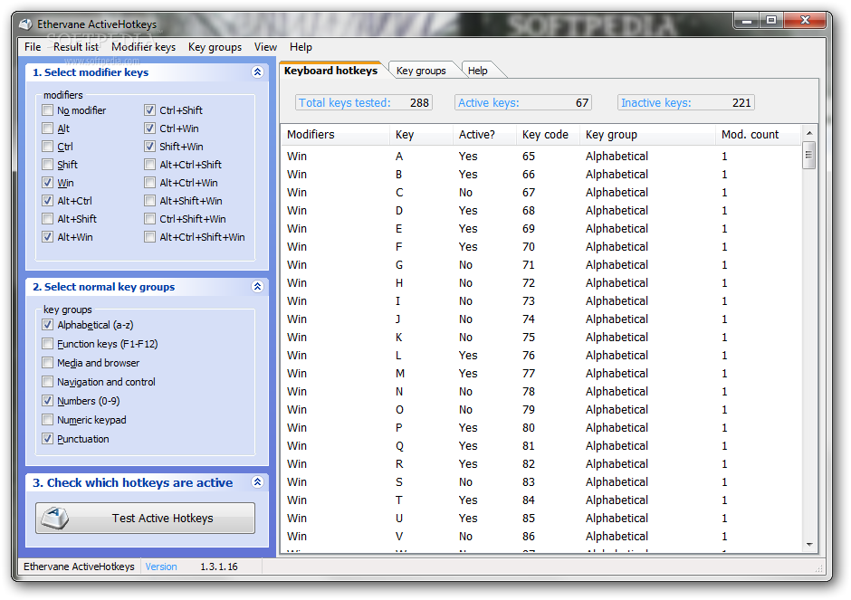Click the results list scrollbar thumb

point(809,155)
